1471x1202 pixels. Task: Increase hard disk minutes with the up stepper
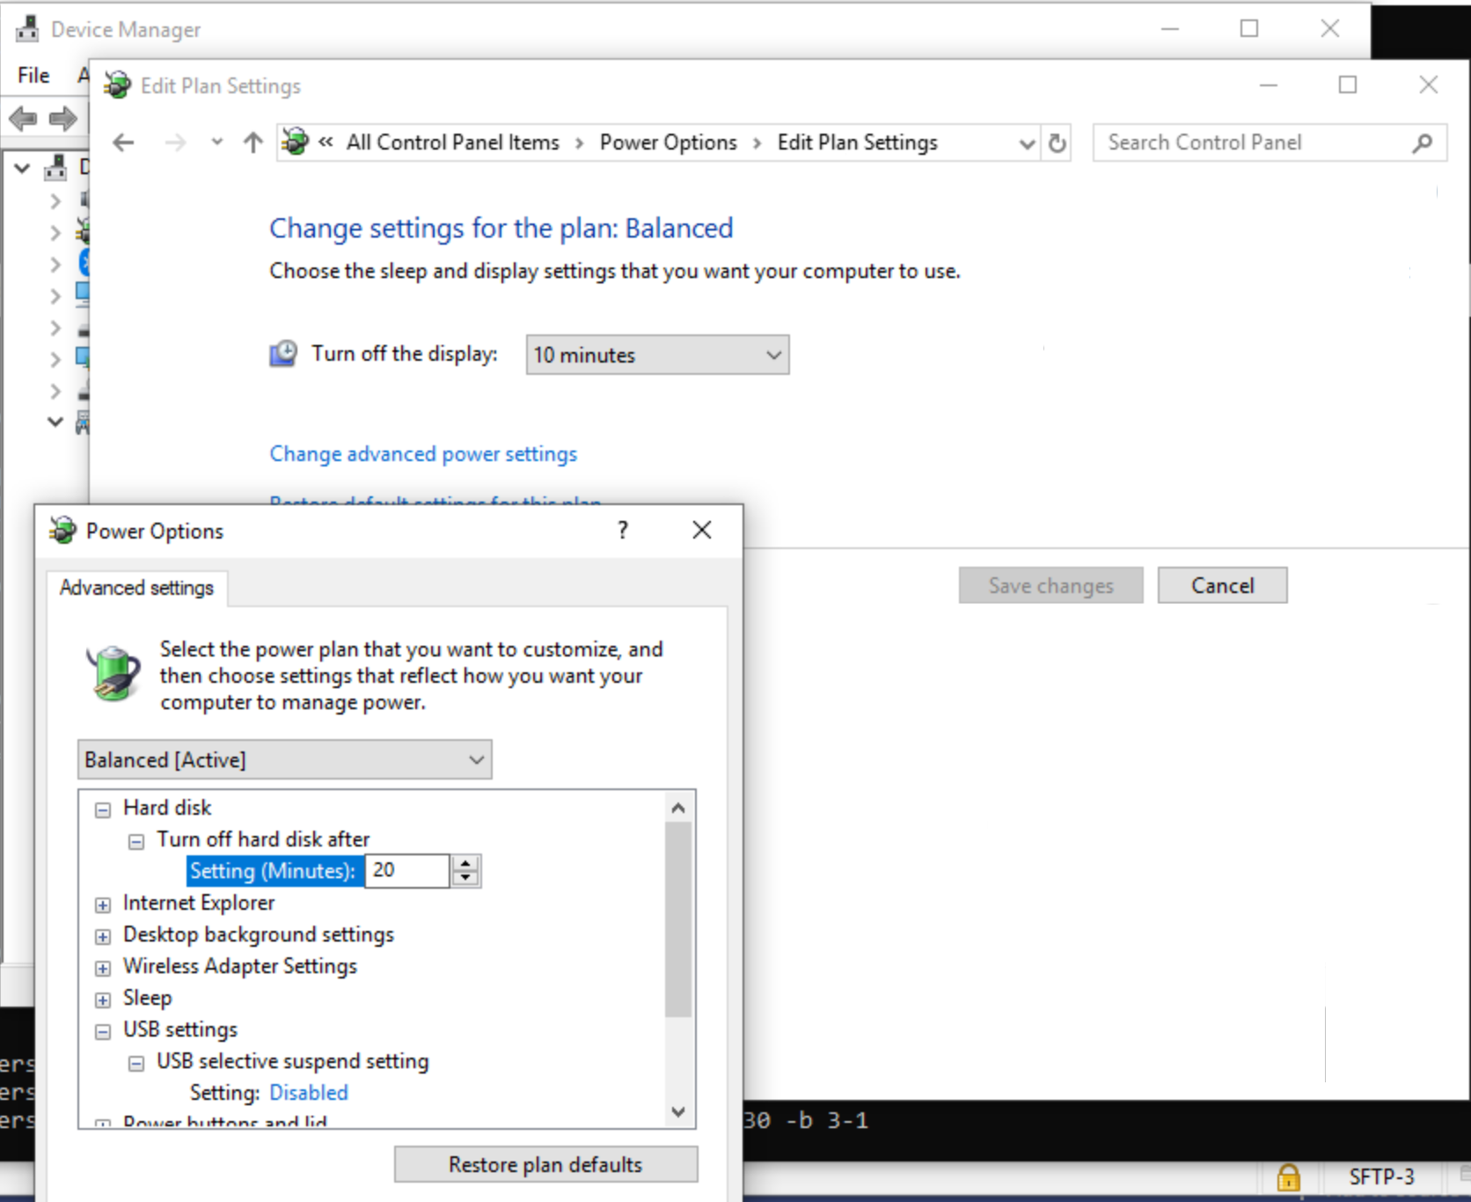point(465,864)
